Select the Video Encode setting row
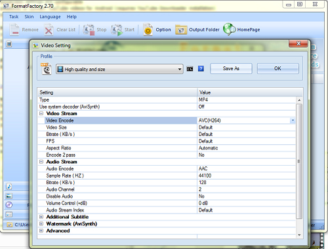 167,121
